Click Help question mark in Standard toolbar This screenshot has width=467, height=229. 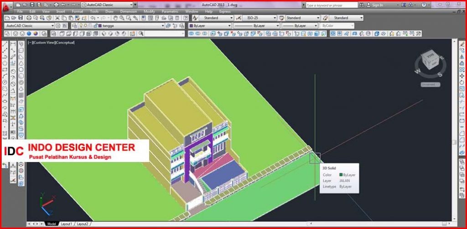coord(186,18)
